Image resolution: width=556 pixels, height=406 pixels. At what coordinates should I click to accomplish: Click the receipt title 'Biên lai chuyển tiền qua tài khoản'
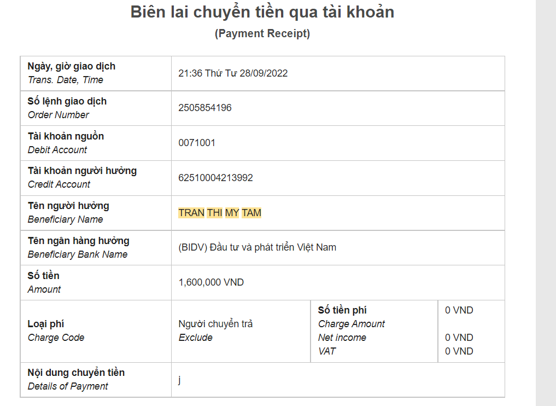tap(262, 12)
